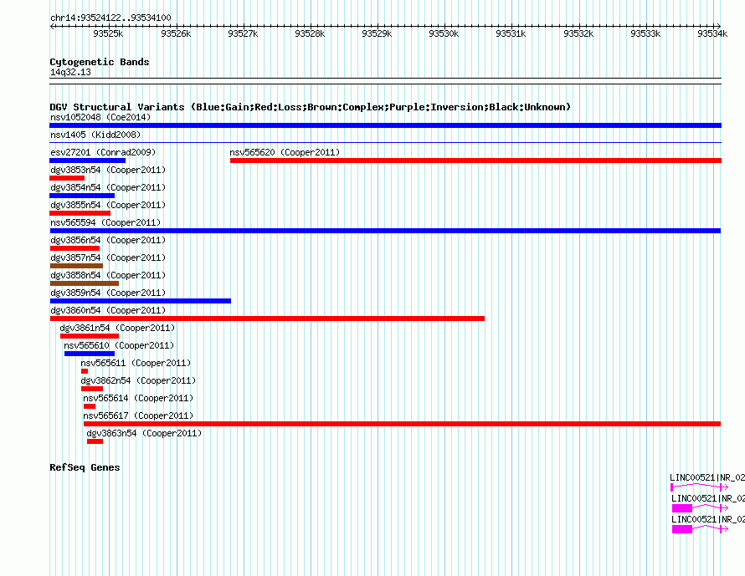Click the middle LINC00521 magenta exon glyph
The image size is (745, 576).
[682, 508]
